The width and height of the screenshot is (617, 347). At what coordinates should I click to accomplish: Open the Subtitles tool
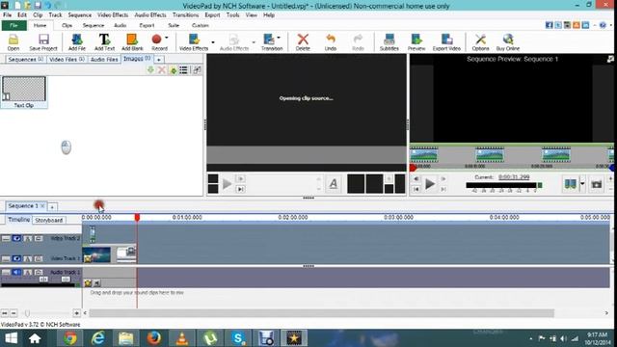389,42
